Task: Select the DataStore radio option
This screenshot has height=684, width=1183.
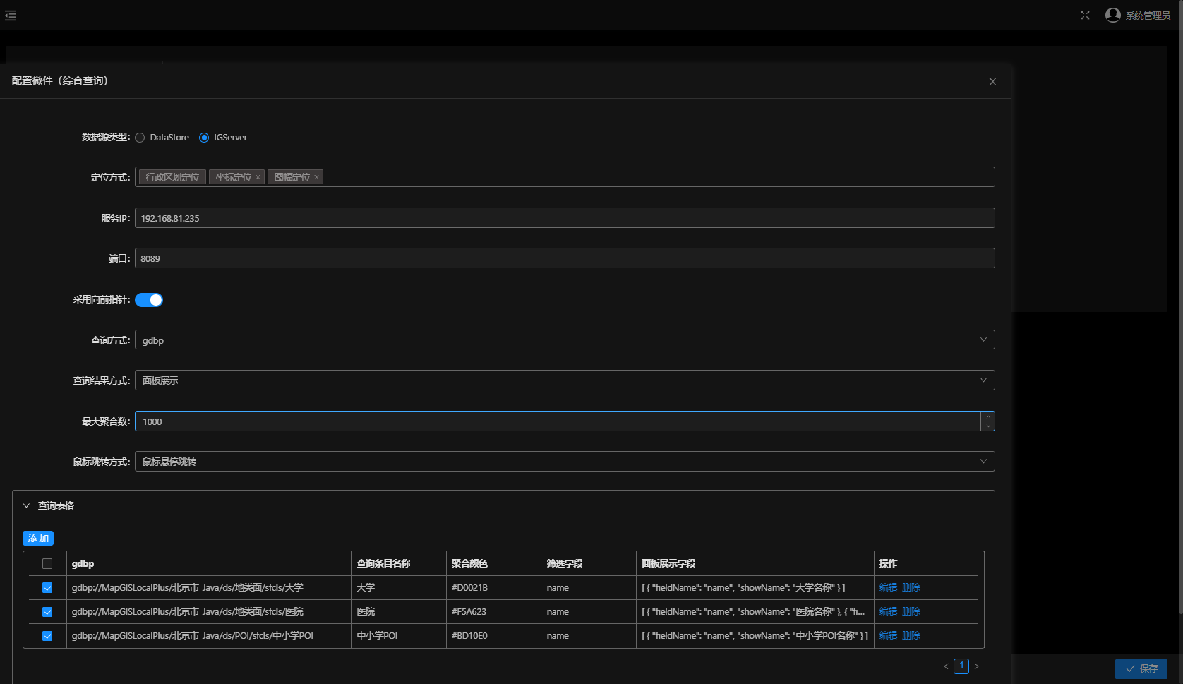Action: coord(140,138)
